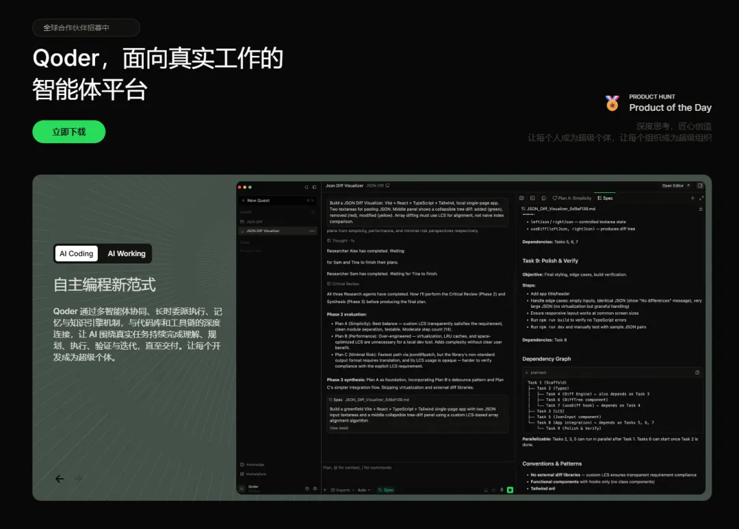Toggle the right panel layout icon
This screenshot has width=739, height=529.
[700, 185]
